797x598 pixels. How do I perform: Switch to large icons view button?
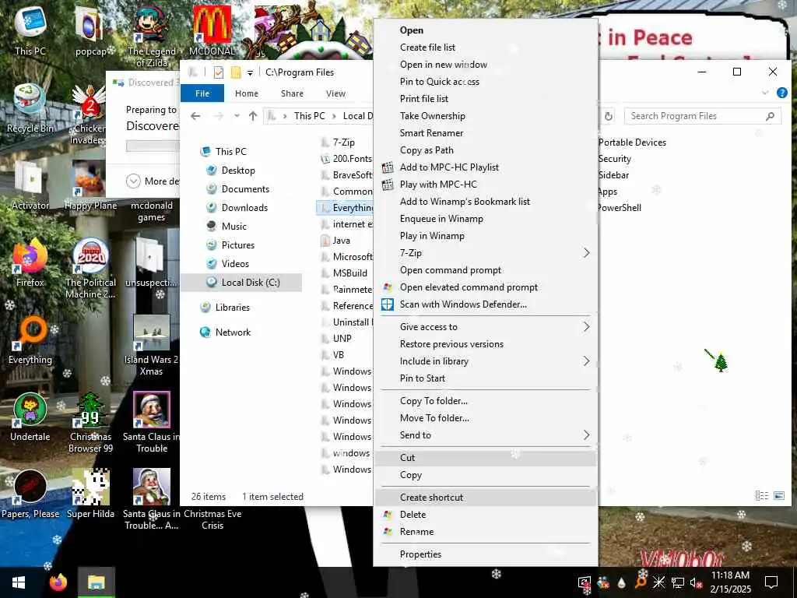click(x=778, y=495)
